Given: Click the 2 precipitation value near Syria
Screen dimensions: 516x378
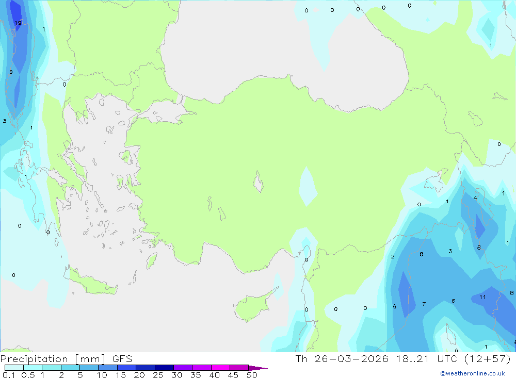Looking at the screenshot, I should pyautogui.click(x=393, y=257).
